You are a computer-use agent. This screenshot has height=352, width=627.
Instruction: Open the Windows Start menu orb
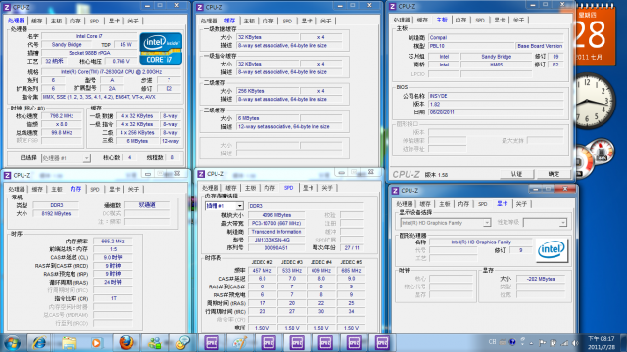(12, 342)
